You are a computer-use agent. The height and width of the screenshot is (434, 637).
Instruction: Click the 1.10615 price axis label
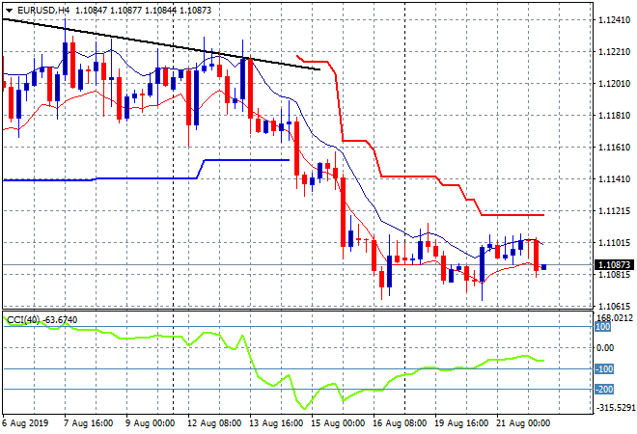(615, 307)
